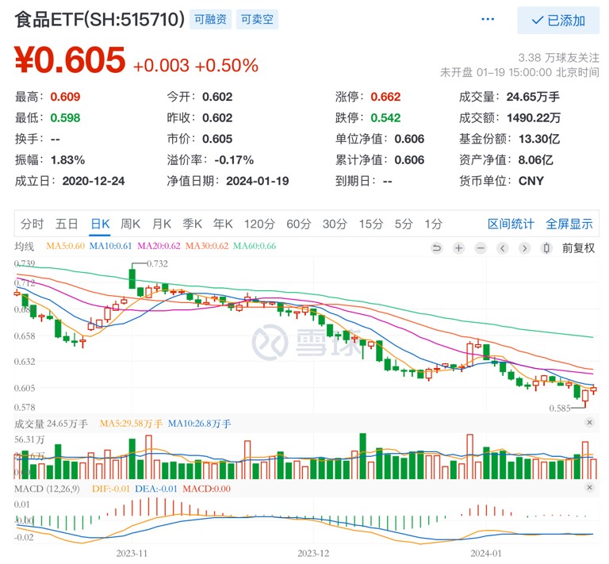Click the MA60:0.66 moving average label
The width and height of the screenshot is (609, 564).
point(255,246)
